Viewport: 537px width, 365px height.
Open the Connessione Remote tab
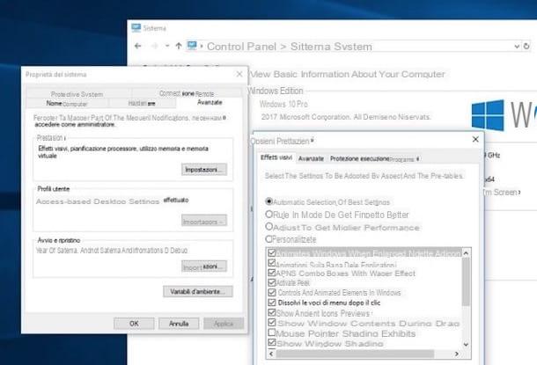[187, 93]
